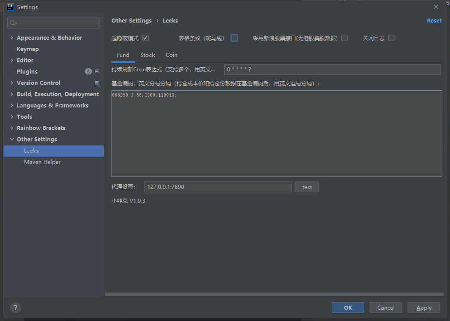Expand the Editor settings node
Viewport: 450px width, 321px height.
[12, 60]
